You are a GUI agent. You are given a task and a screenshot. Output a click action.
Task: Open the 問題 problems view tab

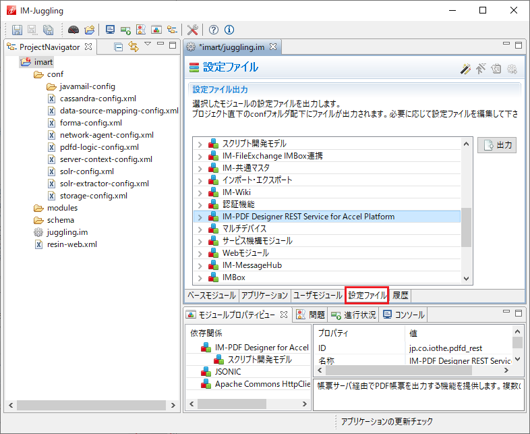click(x=311, y=315)
